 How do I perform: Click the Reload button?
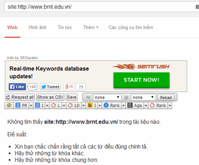click(166, 98)
